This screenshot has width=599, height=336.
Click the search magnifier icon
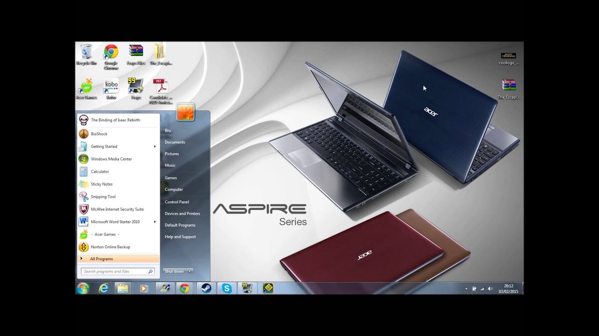(x=150, y=271)
